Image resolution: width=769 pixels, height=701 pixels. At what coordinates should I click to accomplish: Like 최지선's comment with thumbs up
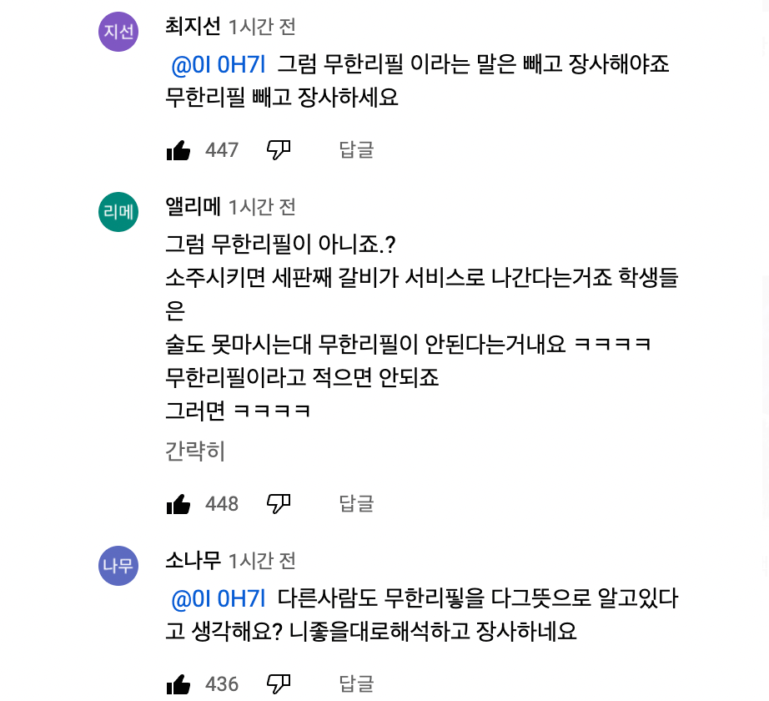pyautogui.click(x=178, y=150)
